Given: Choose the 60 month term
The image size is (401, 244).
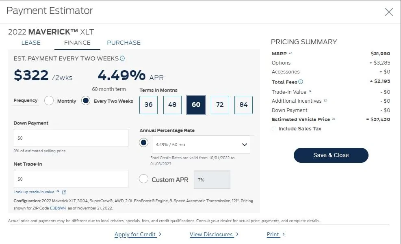Looking at the screenshot, I should [x=196, y=105].
